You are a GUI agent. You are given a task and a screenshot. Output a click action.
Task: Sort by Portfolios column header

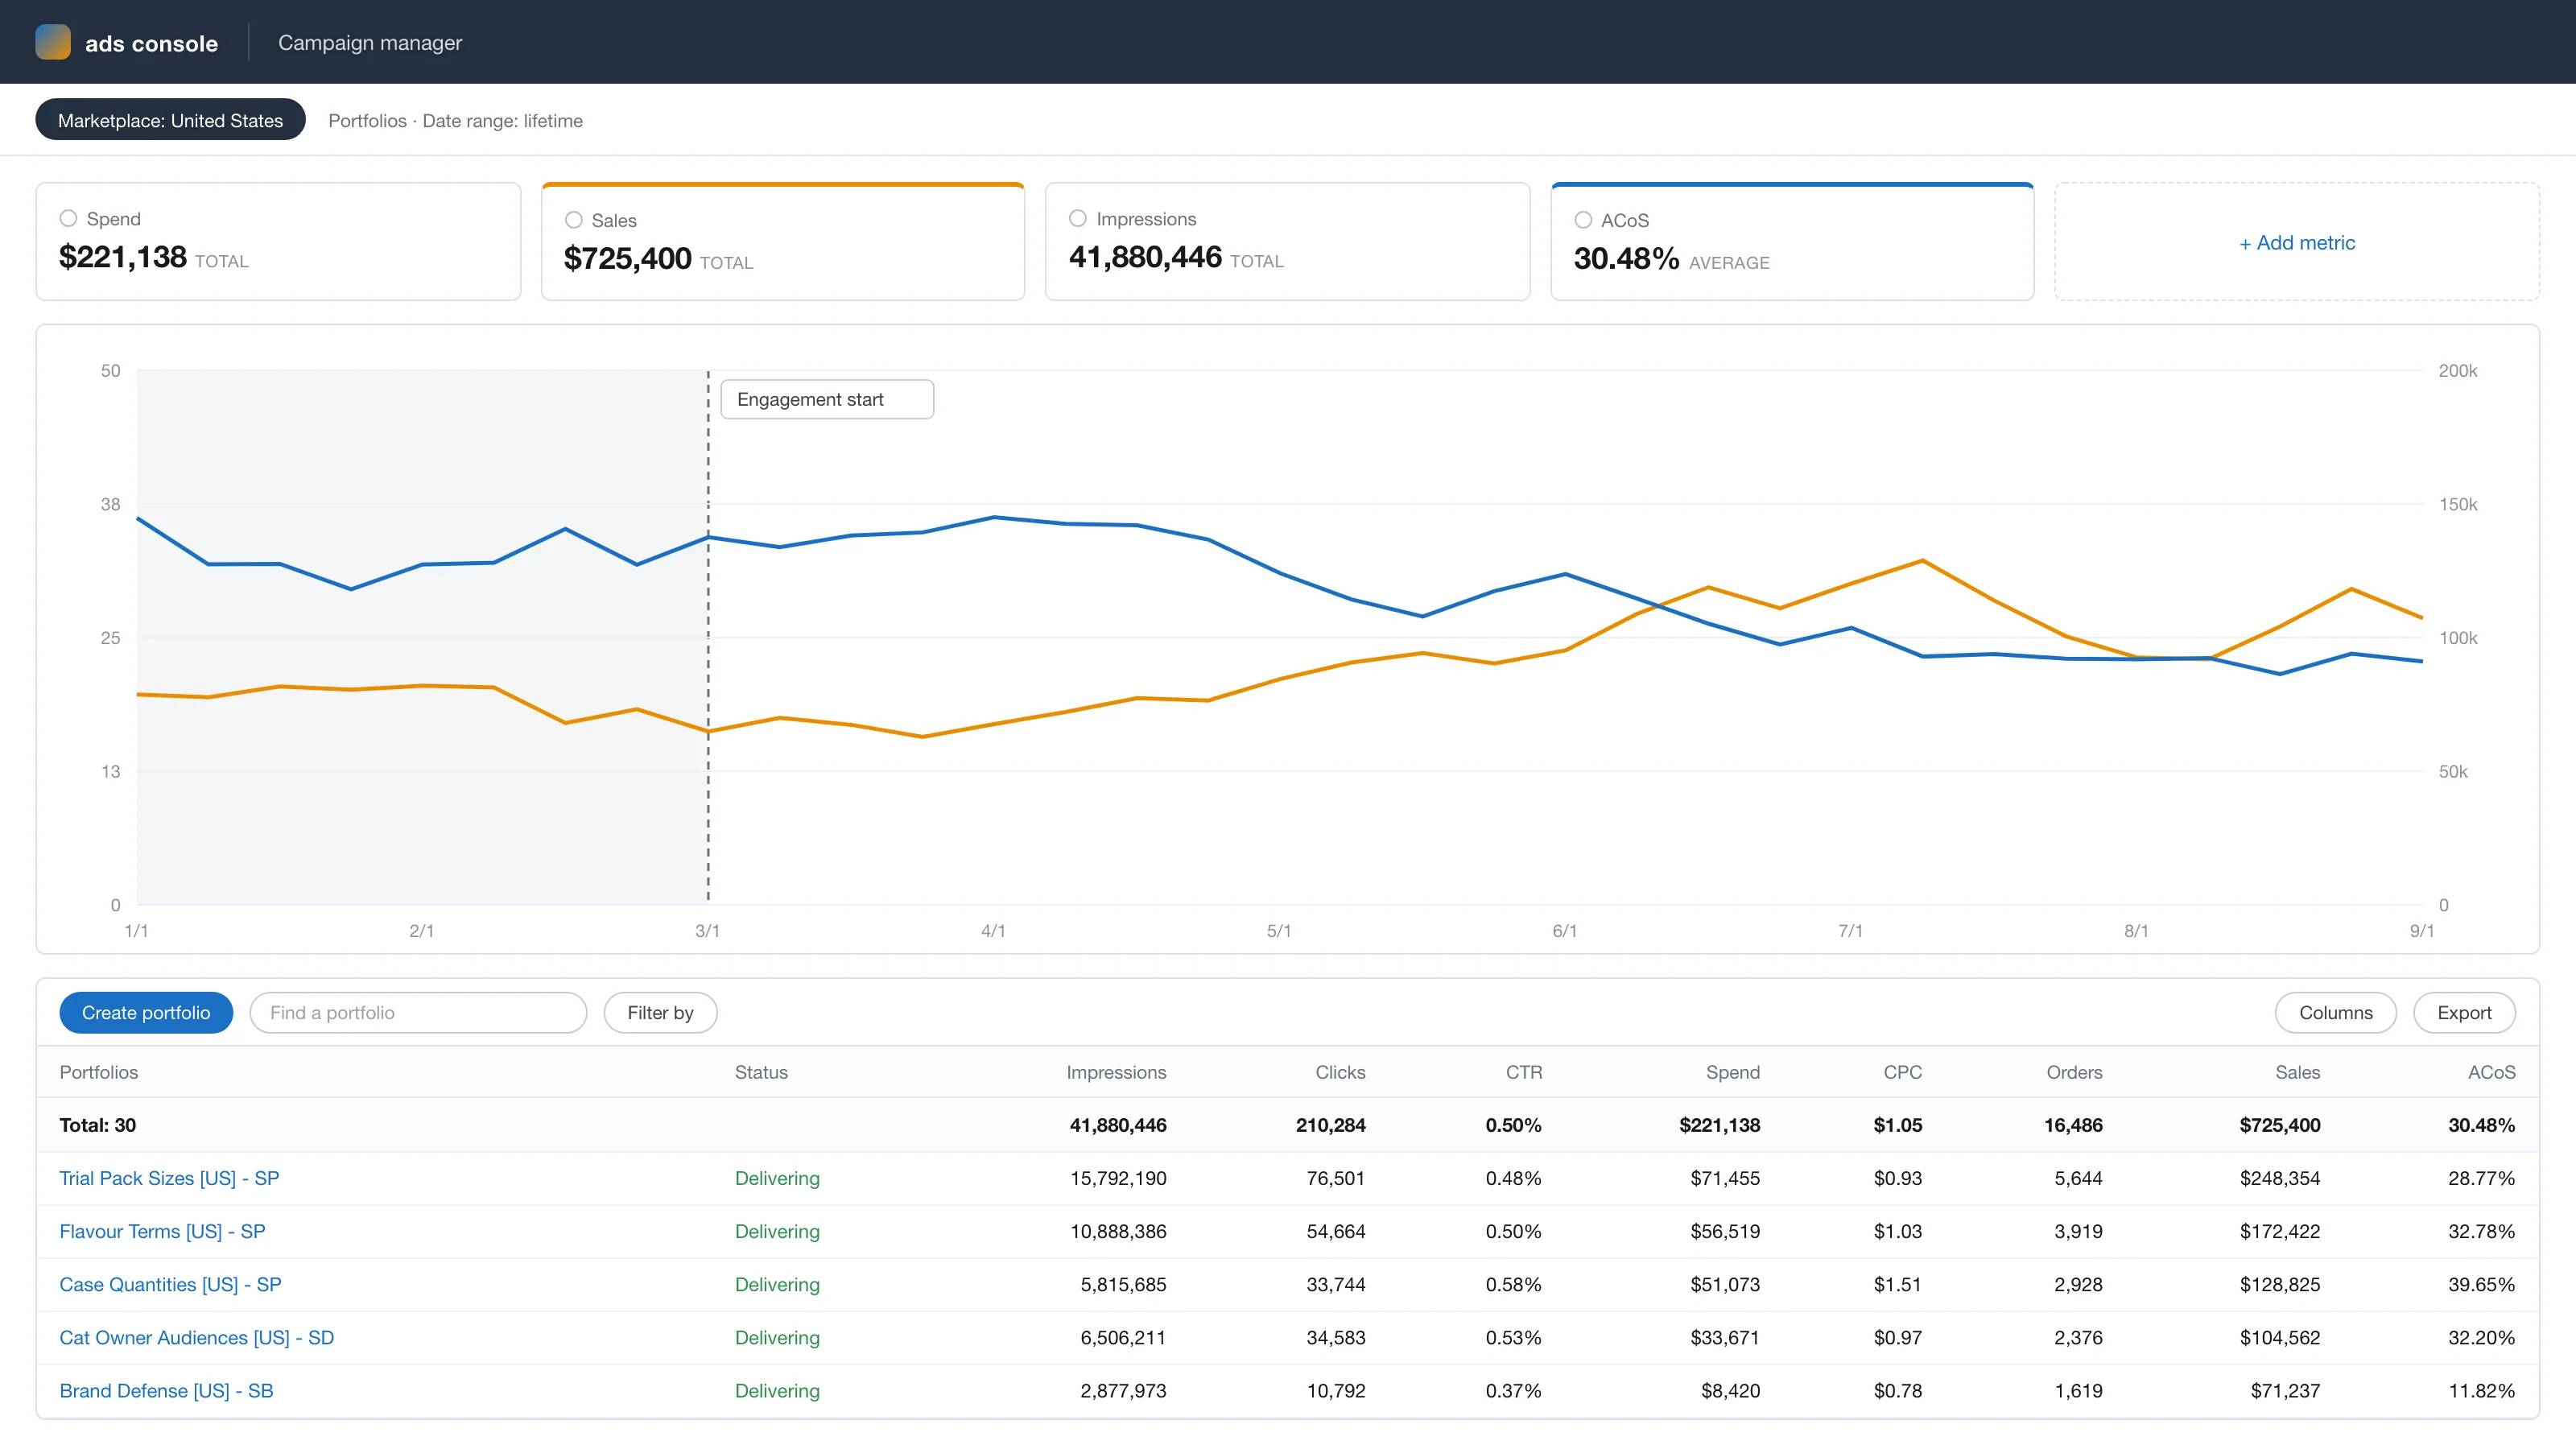(98, 1072)
